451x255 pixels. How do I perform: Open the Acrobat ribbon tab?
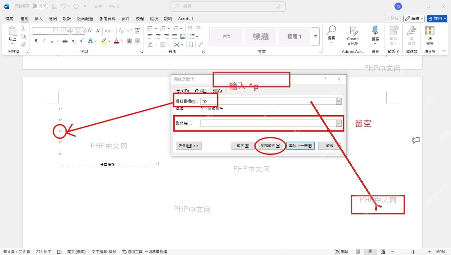pos(185,19)
